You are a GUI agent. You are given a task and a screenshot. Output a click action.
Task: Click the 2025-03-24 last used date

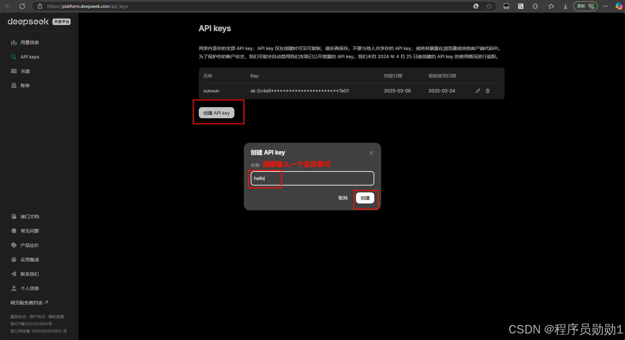(x=442, y=91)
